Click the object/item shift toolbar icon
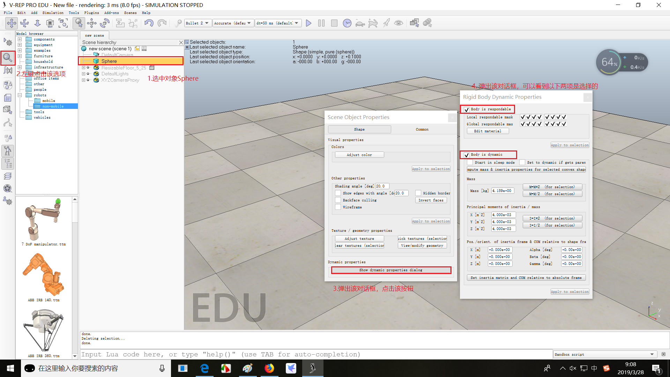Image resolution: width=670 pixels, height=377 pixels. point(92,23)
